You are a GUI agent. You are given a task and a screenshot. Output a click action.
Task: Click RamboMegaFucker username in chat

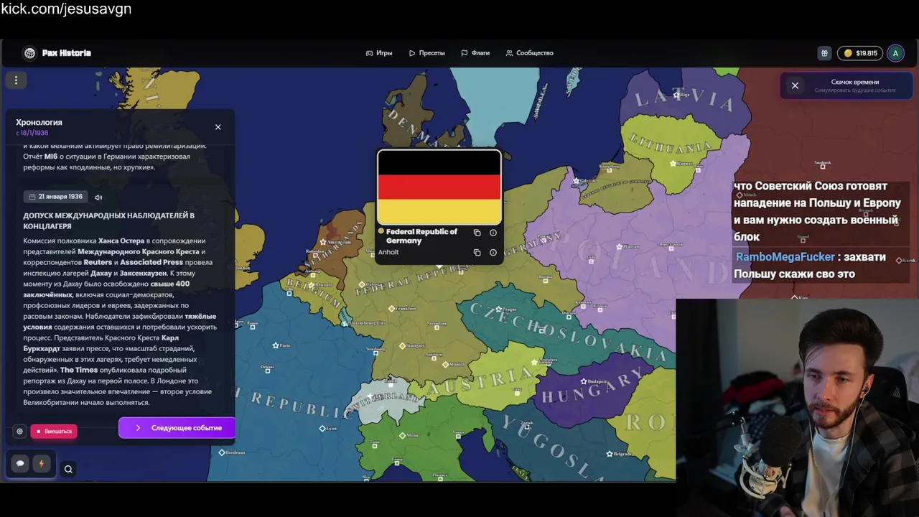tap(785, 257)
